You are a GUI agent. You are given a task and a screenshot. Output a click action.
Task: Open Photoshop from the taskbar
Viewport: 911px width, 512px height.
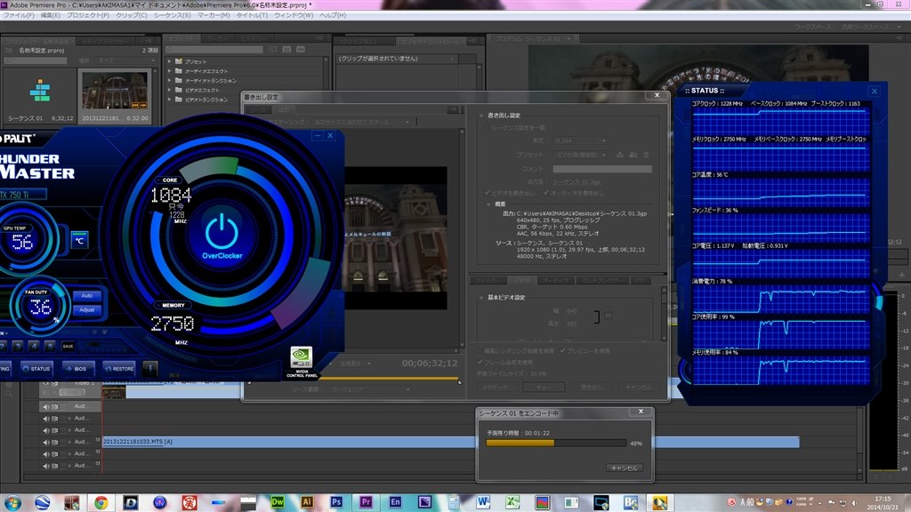pos(336,502)
